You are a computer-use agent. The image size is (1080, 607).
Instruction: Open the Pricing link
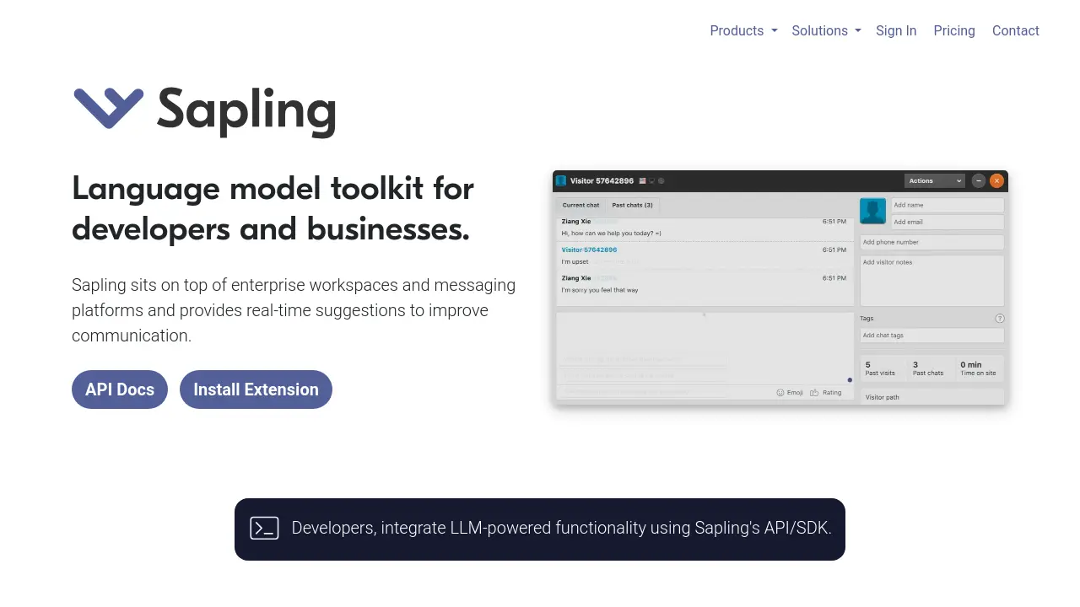(954, 30)
